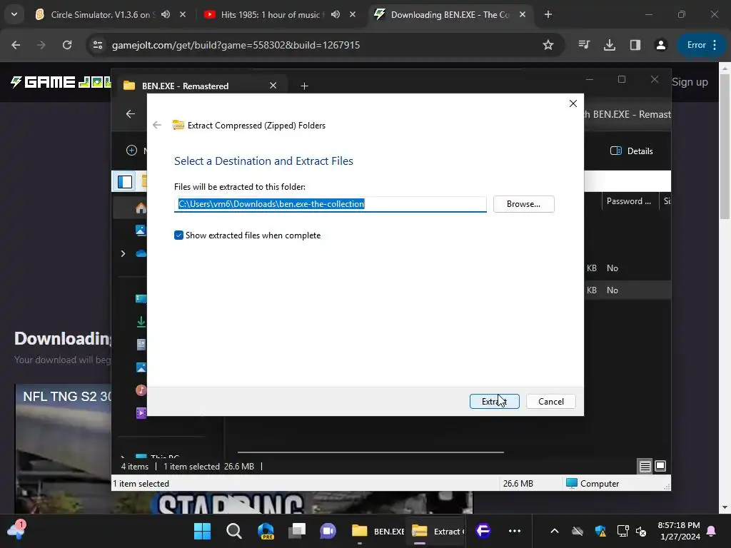Click Sign up on Game Jolt
Viewport: 731px width, 548px height.
pyautogui.click(x=690, y=82)
